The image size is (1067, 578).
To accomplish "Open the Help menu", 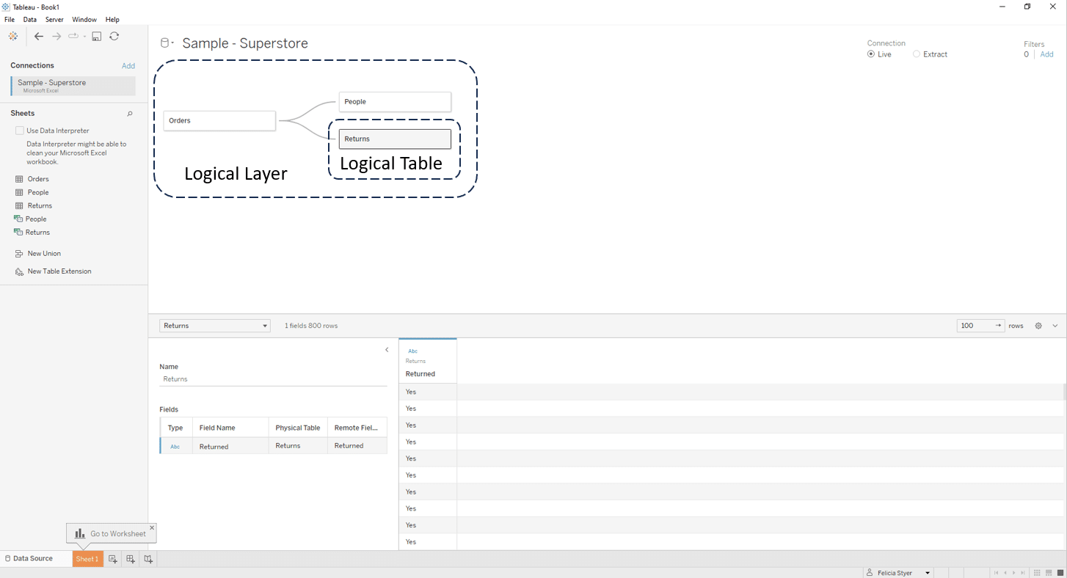I will pos(112,20).
